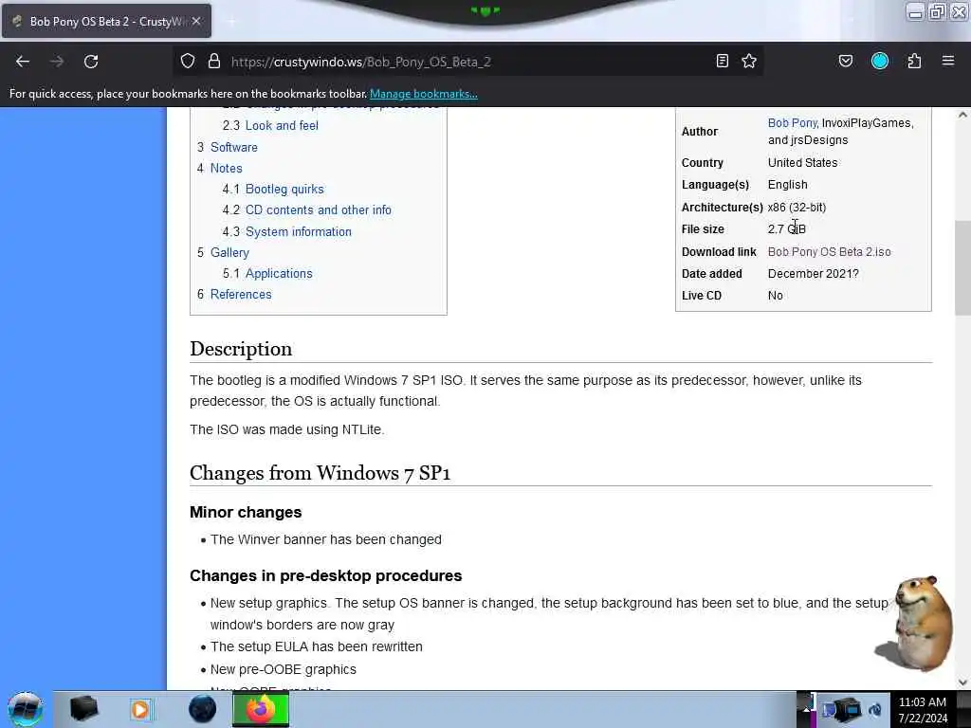Click the URL address bar
Screen dimensions: 971x728
(470, 62)
